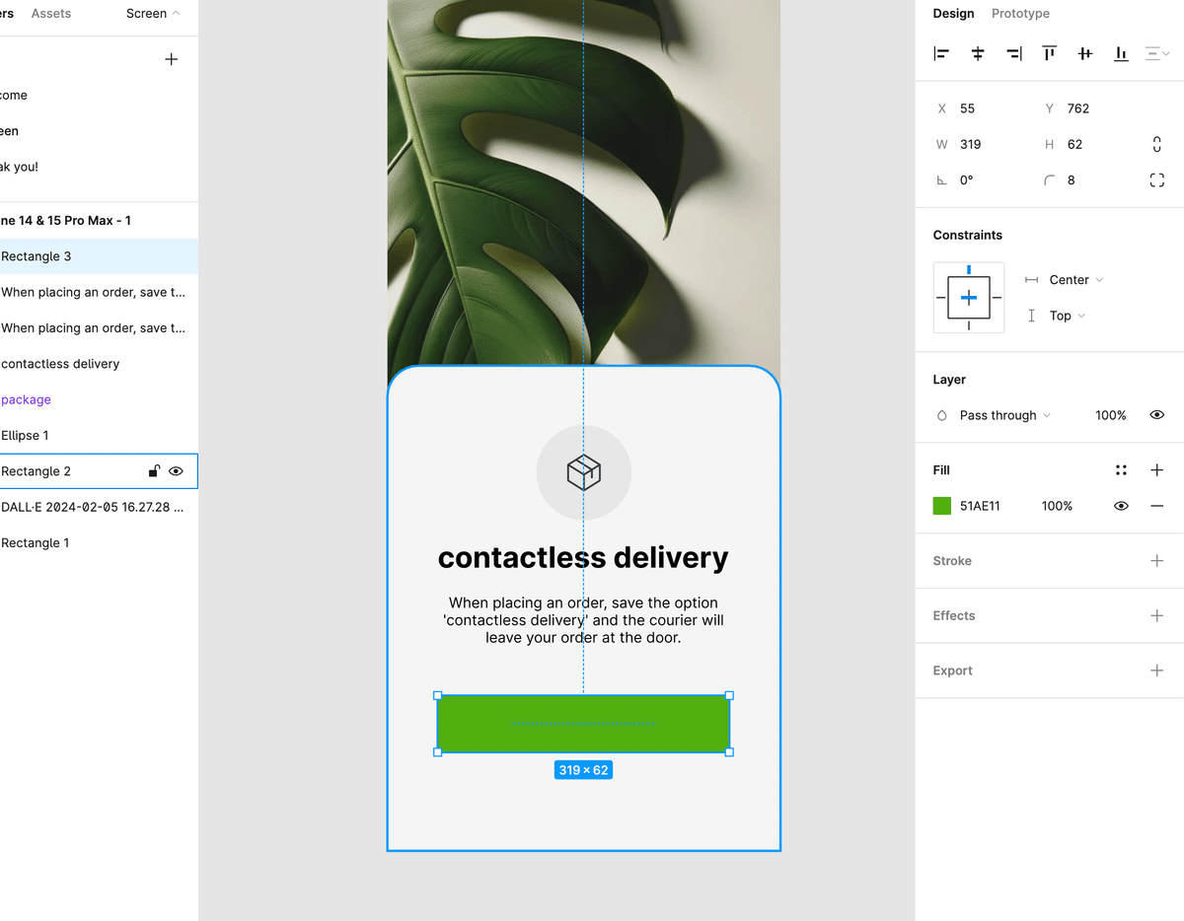Click independent corners icon
1184x921 pixels.
1157,180
